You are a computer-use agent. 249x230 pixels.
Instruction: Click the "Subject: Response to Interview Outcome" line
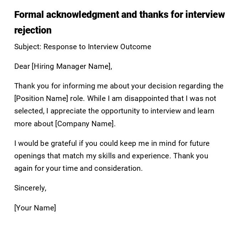point(83,47)
